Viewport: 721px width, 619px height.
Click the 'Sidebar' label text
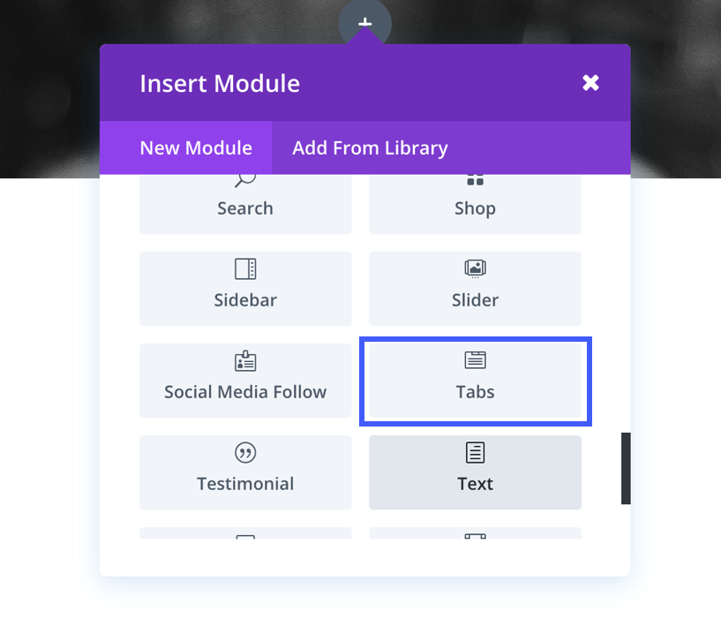245,300
